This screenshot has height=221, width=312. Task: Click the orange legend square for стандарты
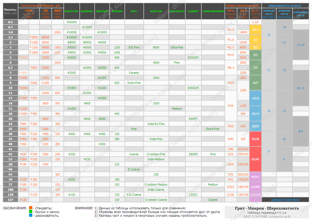[30, 208]
